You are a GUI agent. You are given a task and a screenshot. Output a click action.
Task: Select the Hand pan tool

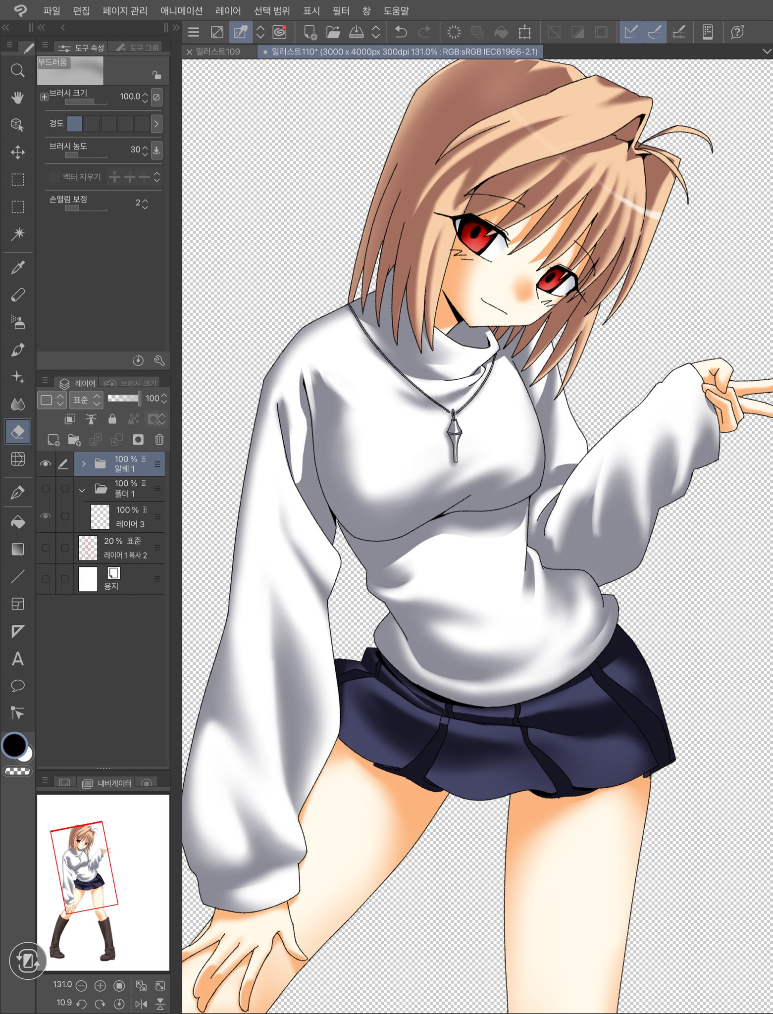click(18, 98)
